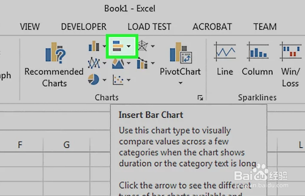Click the Insert Line Chart icon
The height and width of the screenshot is (196, 305).
point(94,63)
